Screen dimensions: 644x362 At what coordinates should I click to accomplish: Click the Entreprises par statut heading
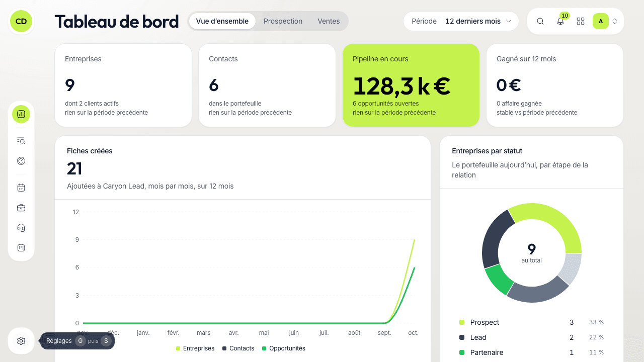point(487,151)
